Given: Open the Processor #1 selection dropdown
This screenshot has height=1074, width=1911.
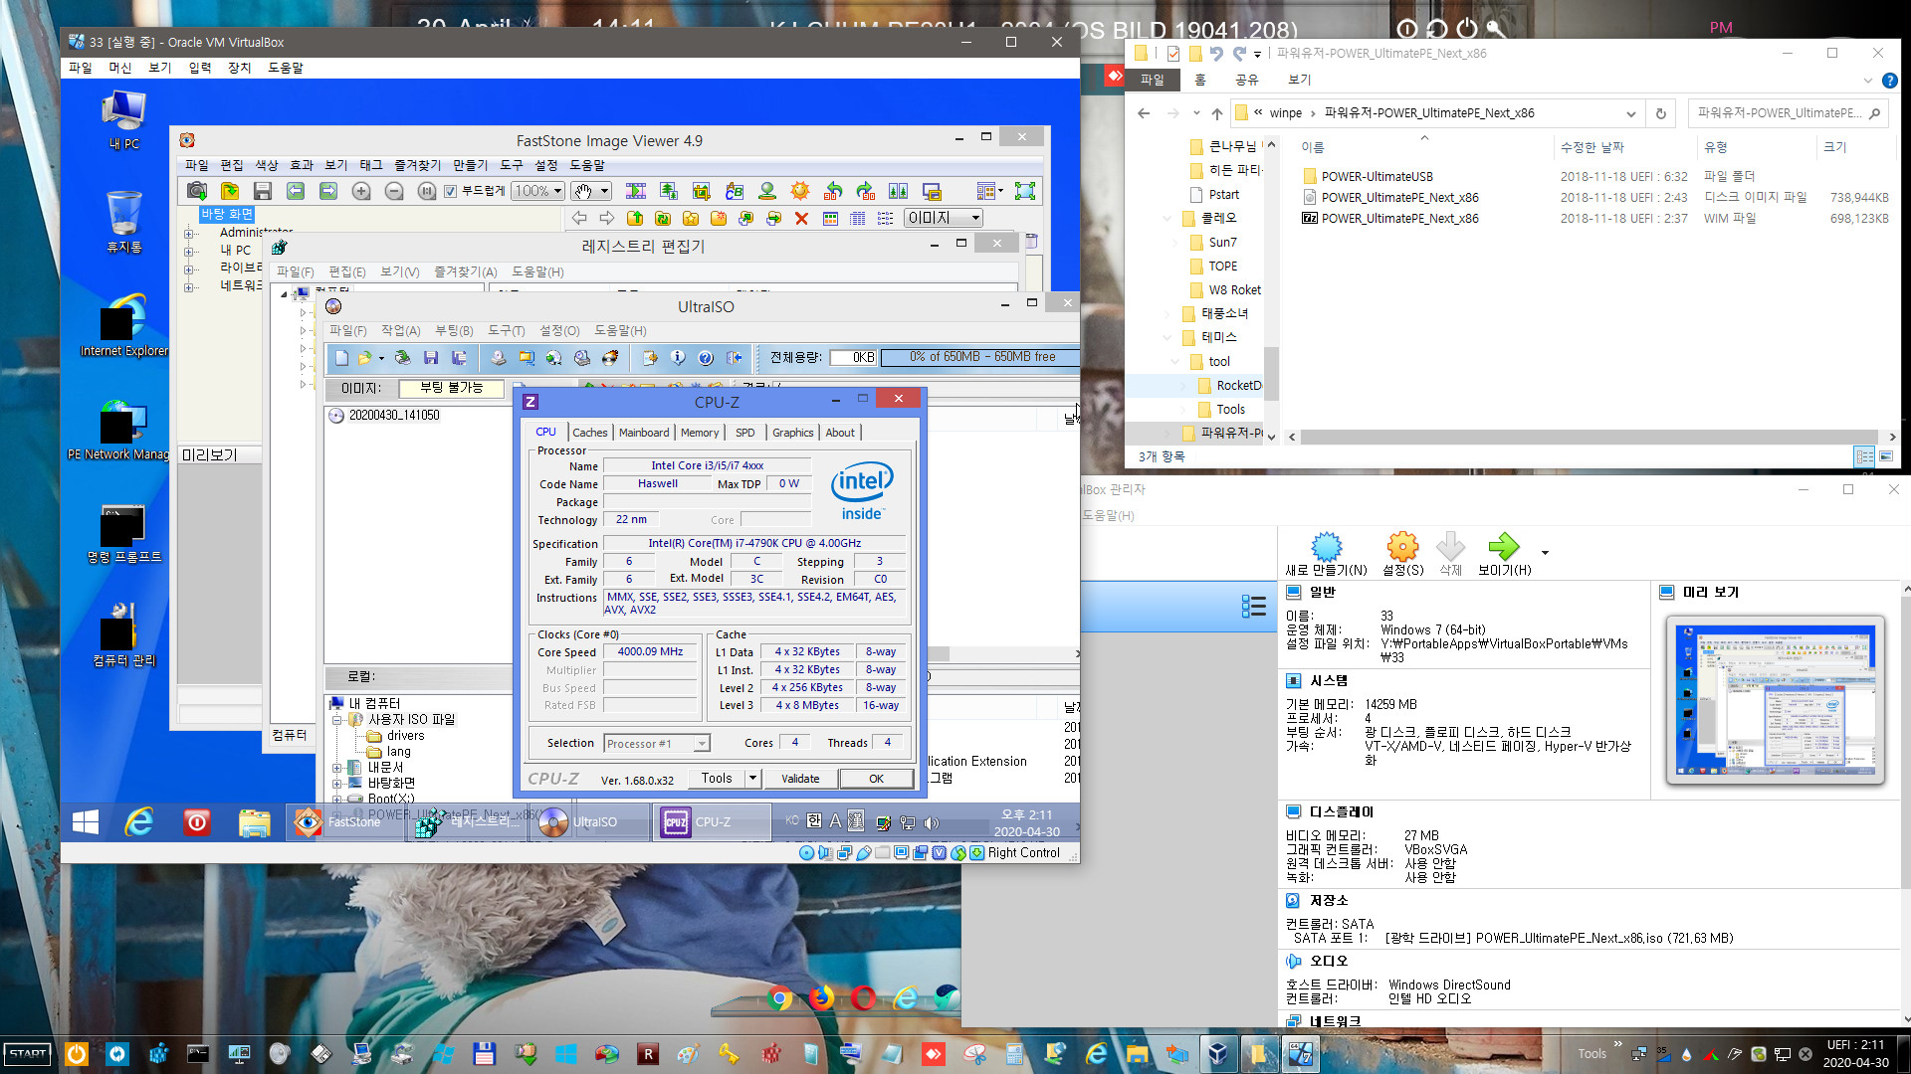Looking at the screenshot, I should pos(702,744).
